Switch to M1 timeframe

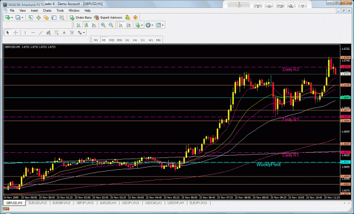(96, 40)
